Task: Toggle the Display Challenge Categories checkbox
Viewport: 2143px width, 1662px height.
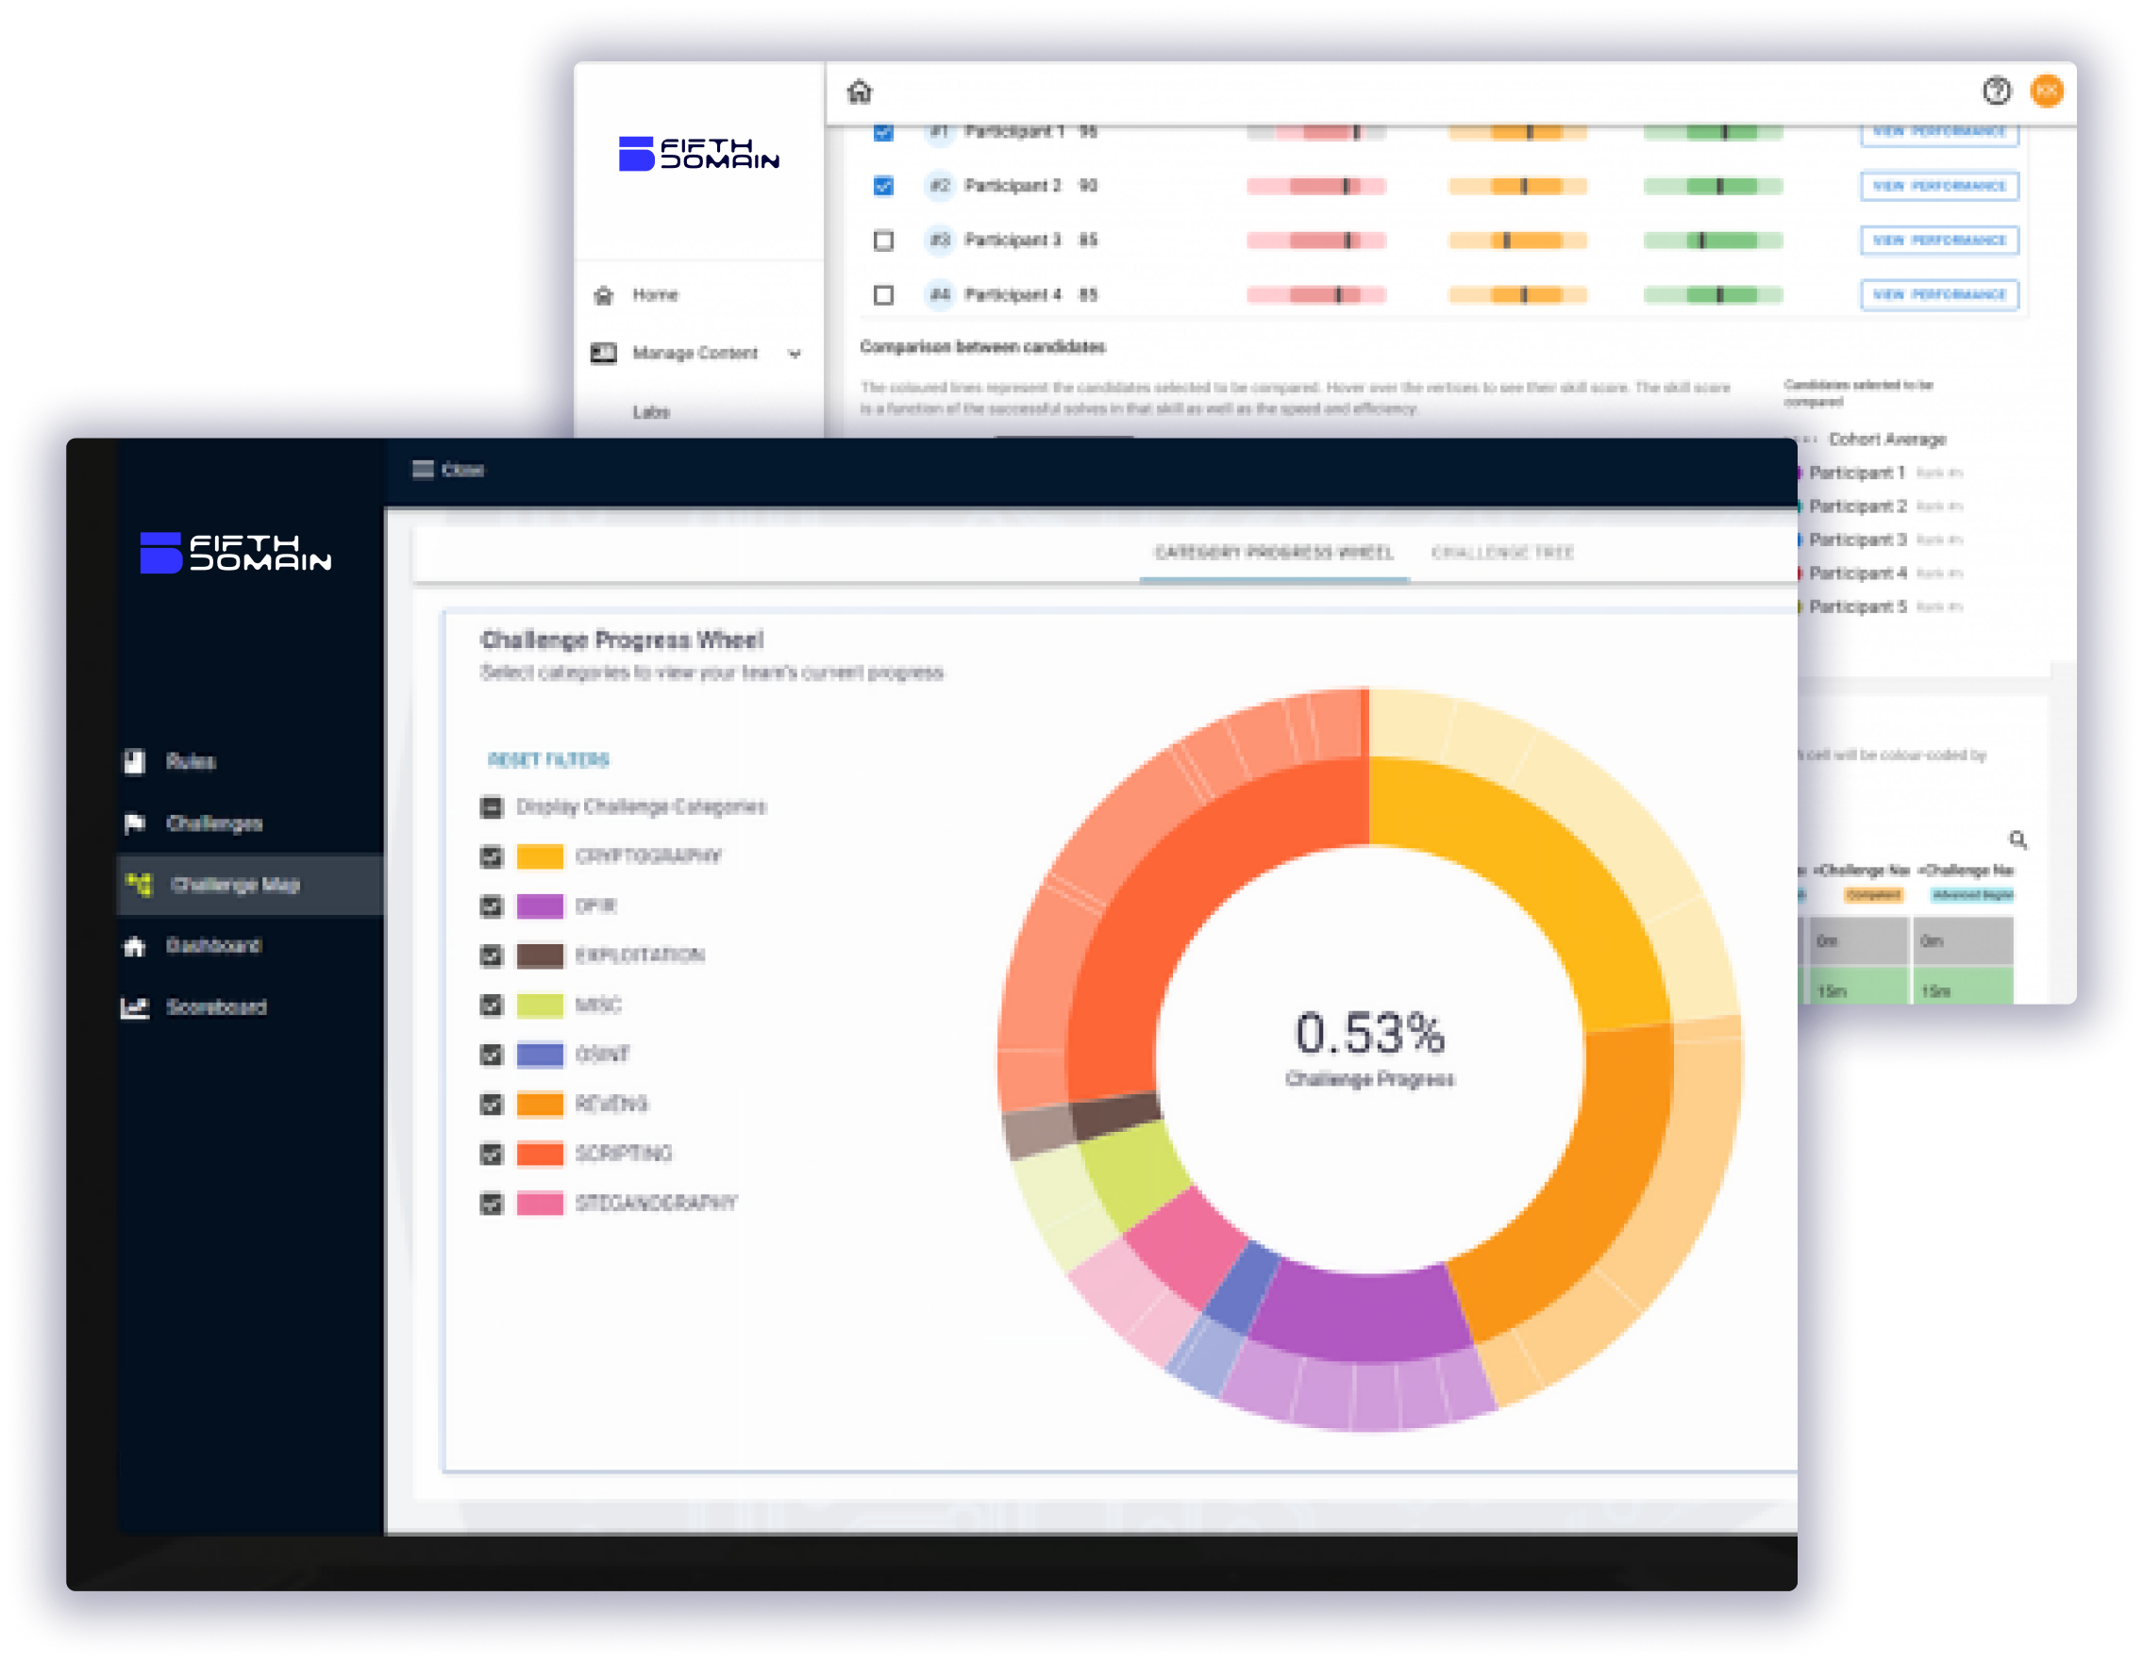Action: click(x=492, y=806)
